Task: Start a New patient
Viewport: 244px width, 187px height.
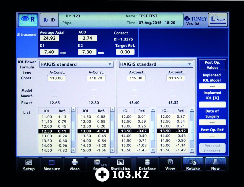Action: pos(215,165)
